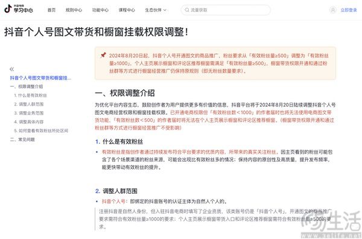362x239 pixels.
Task: Jump to 一、权限调整介绍 in sidebar
Action: click(x=27, y=86)
